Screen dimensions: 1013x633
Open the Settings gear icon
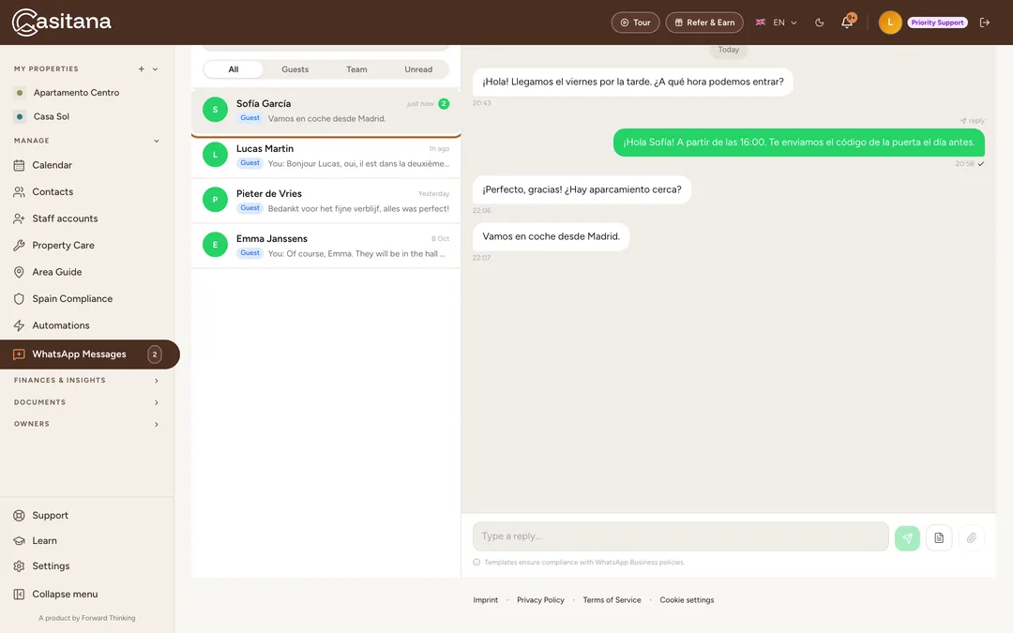19,565
